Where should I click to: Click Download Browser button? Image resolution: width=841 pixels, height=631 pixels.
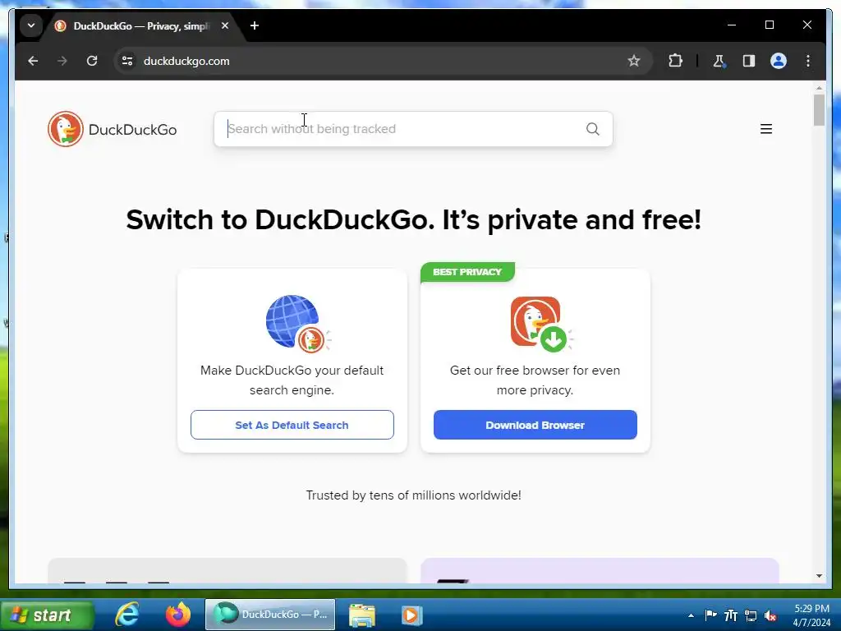535,425
